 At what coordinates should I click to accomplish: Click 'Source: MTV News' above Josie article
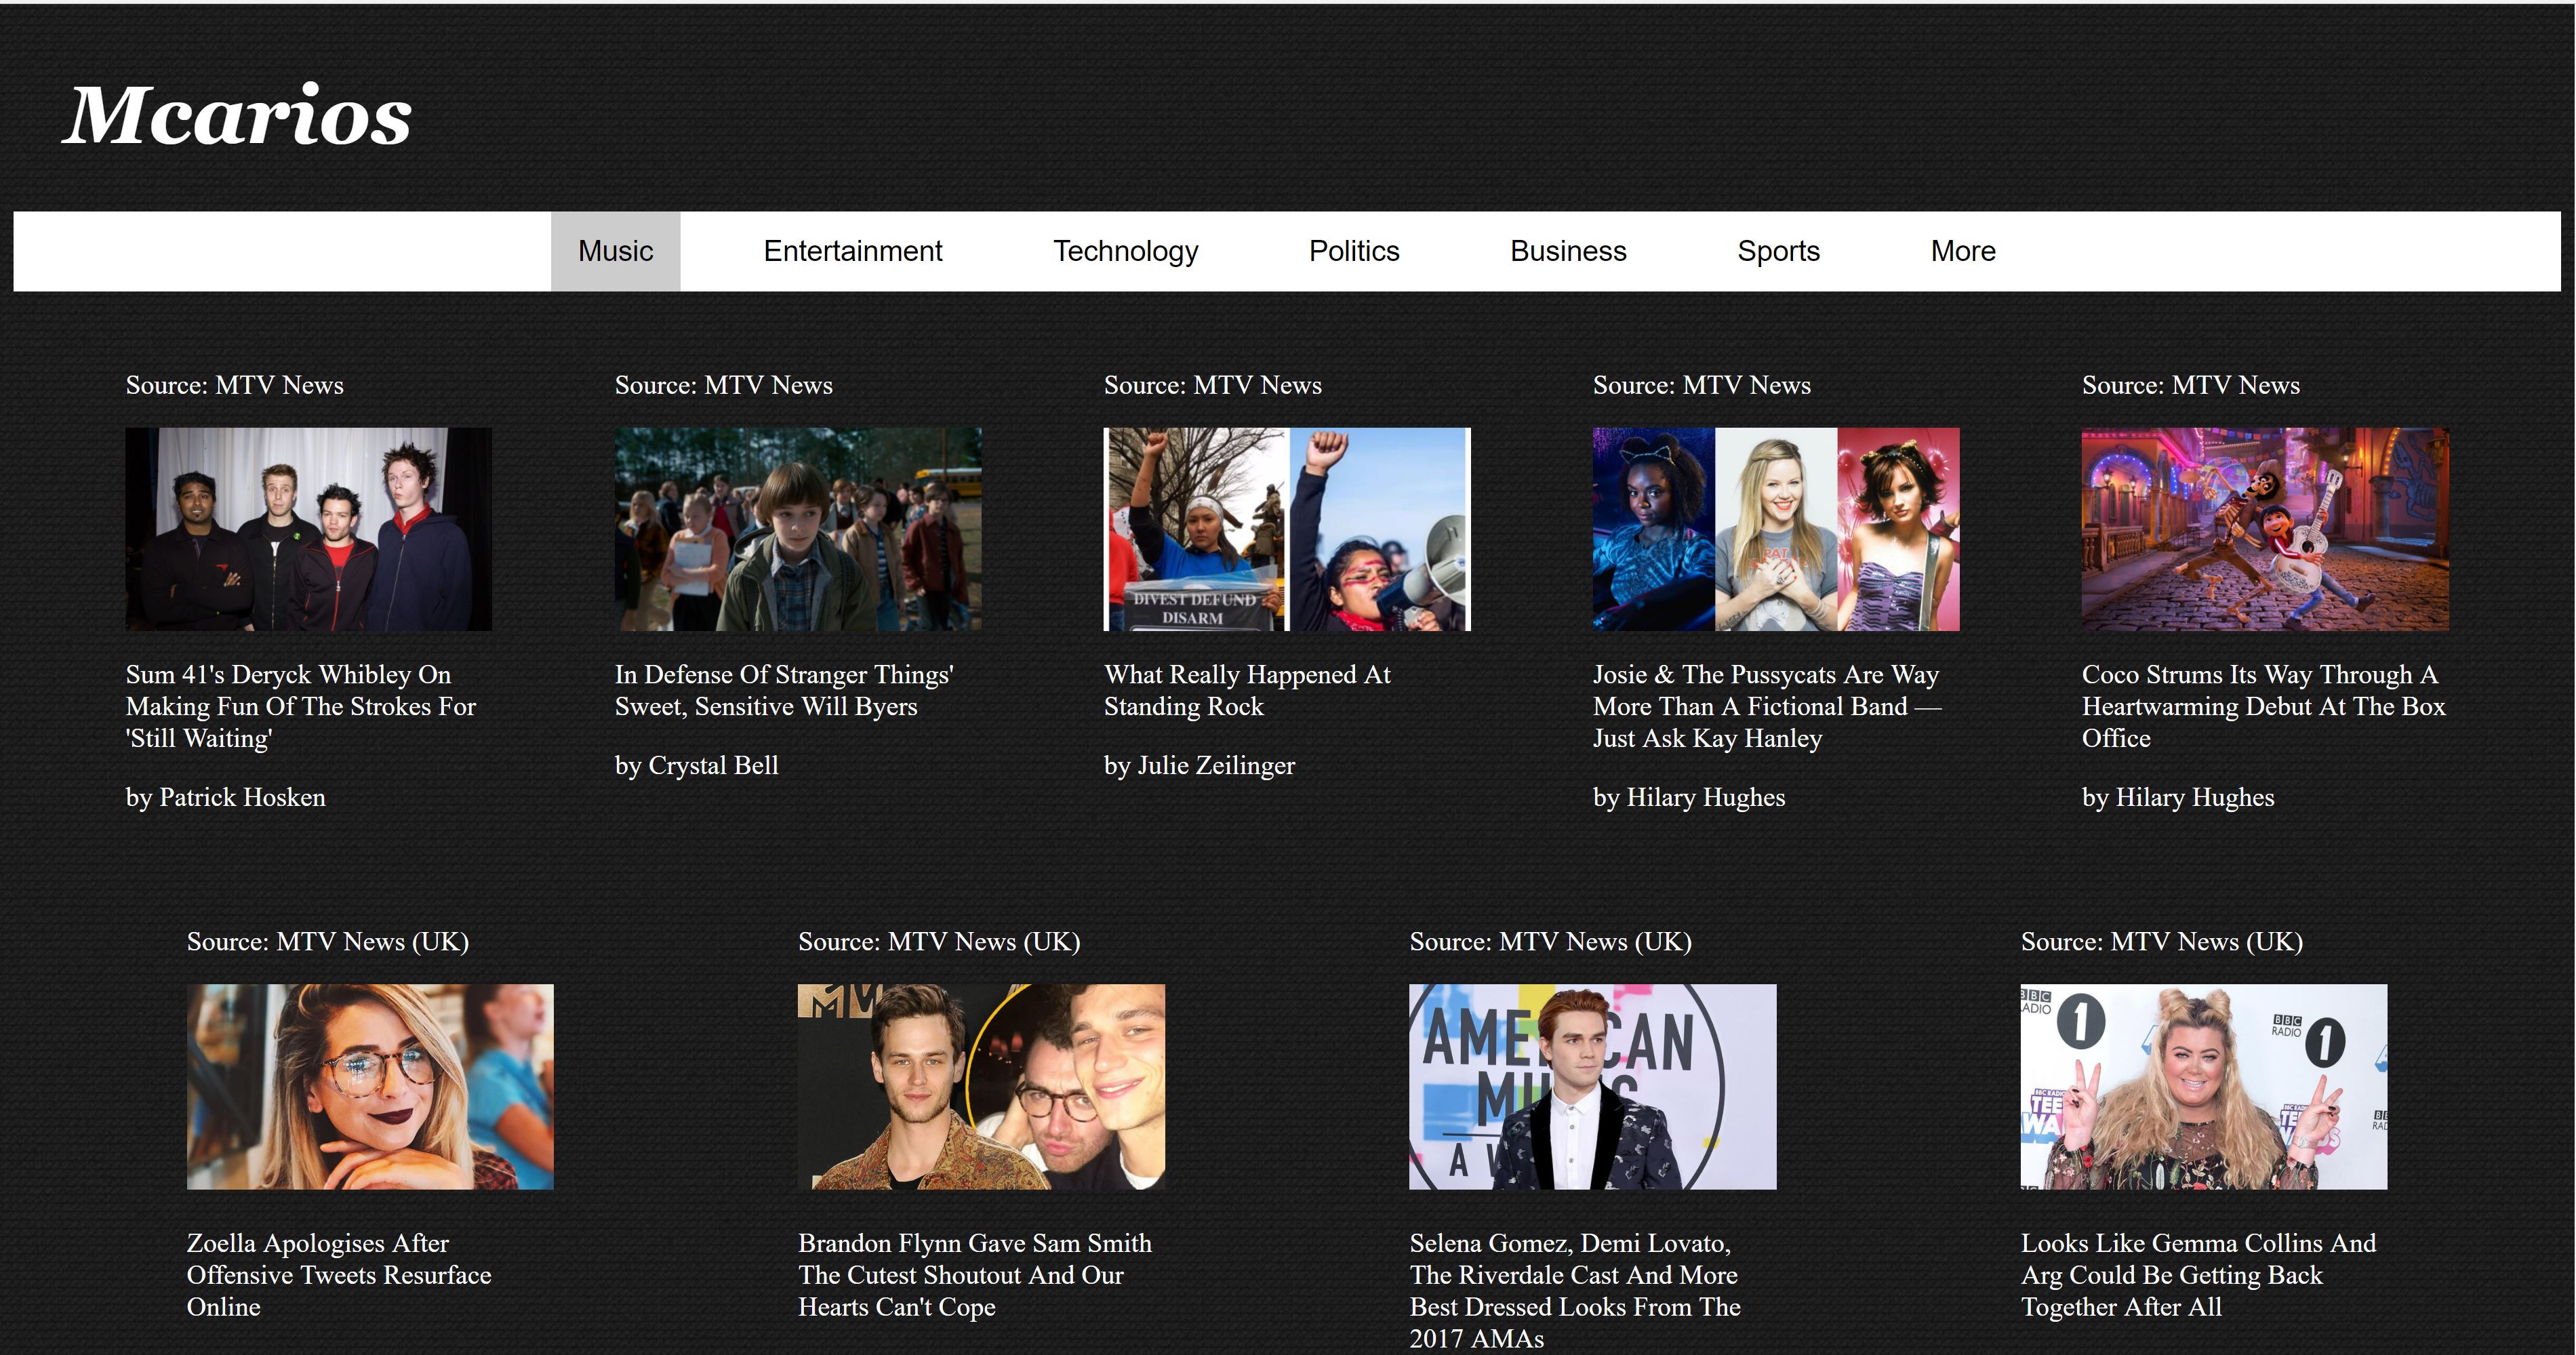click(1702, 385)
